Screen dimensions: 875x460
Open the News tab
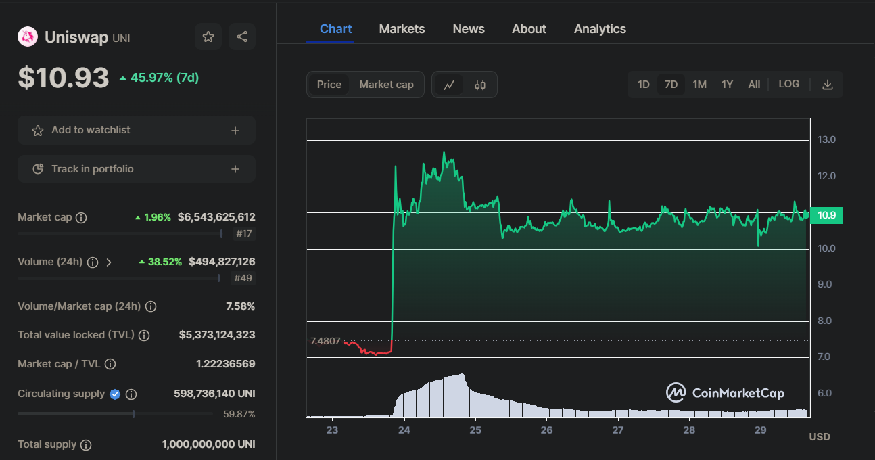click(x=469, y=29)
